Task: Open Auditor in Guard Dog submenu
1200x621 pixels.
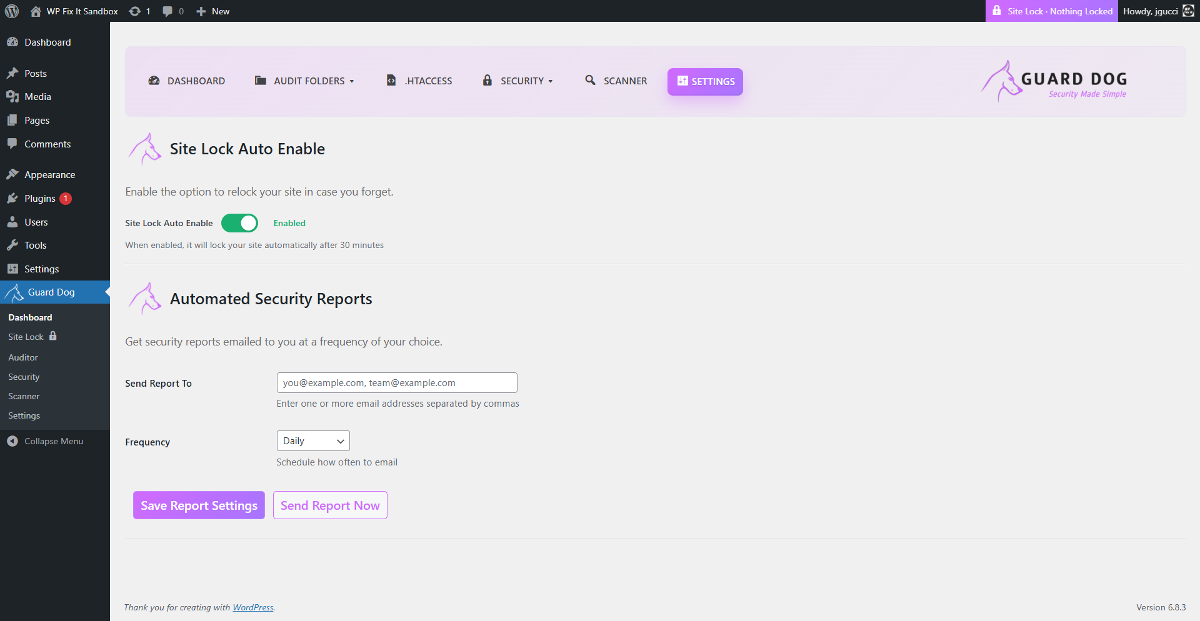Action: (23, 357)
